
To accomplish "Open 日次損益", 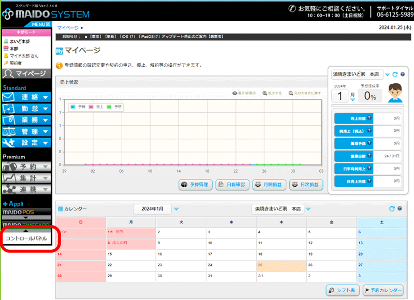I will tap(306, 185).
